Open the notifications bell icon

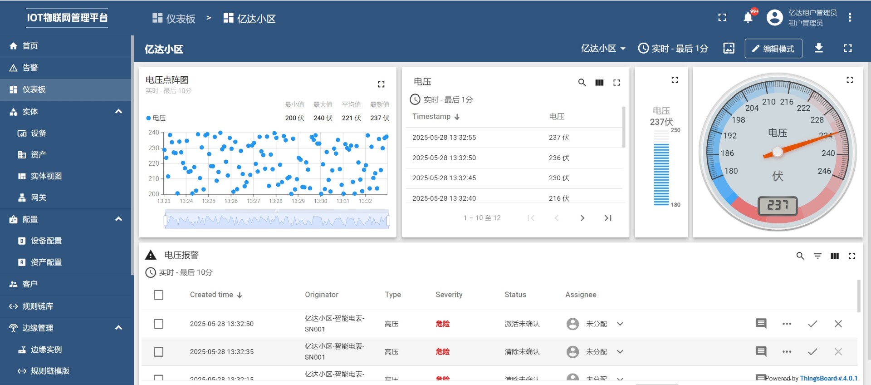(748, 18)
